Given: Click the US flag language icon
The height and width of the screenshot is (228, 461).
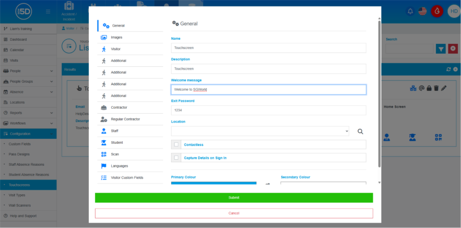Looking at the screenshot, I should (423, 11).
